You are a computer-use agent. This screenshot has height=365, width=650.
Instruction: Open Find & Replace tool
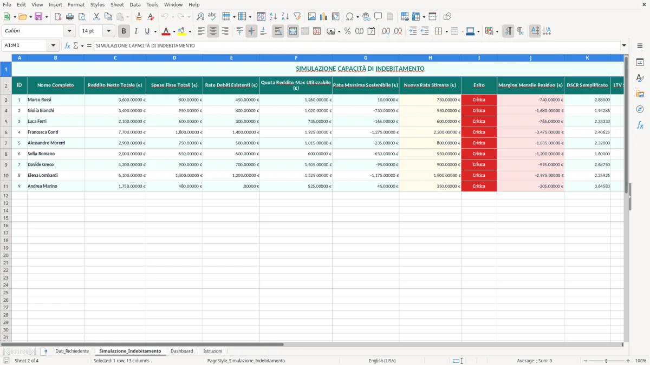[200, 17]
